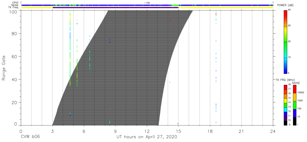Select the POWER (dB) legend title
This screenshot has width=307, height=142.
tap(286, 6)
